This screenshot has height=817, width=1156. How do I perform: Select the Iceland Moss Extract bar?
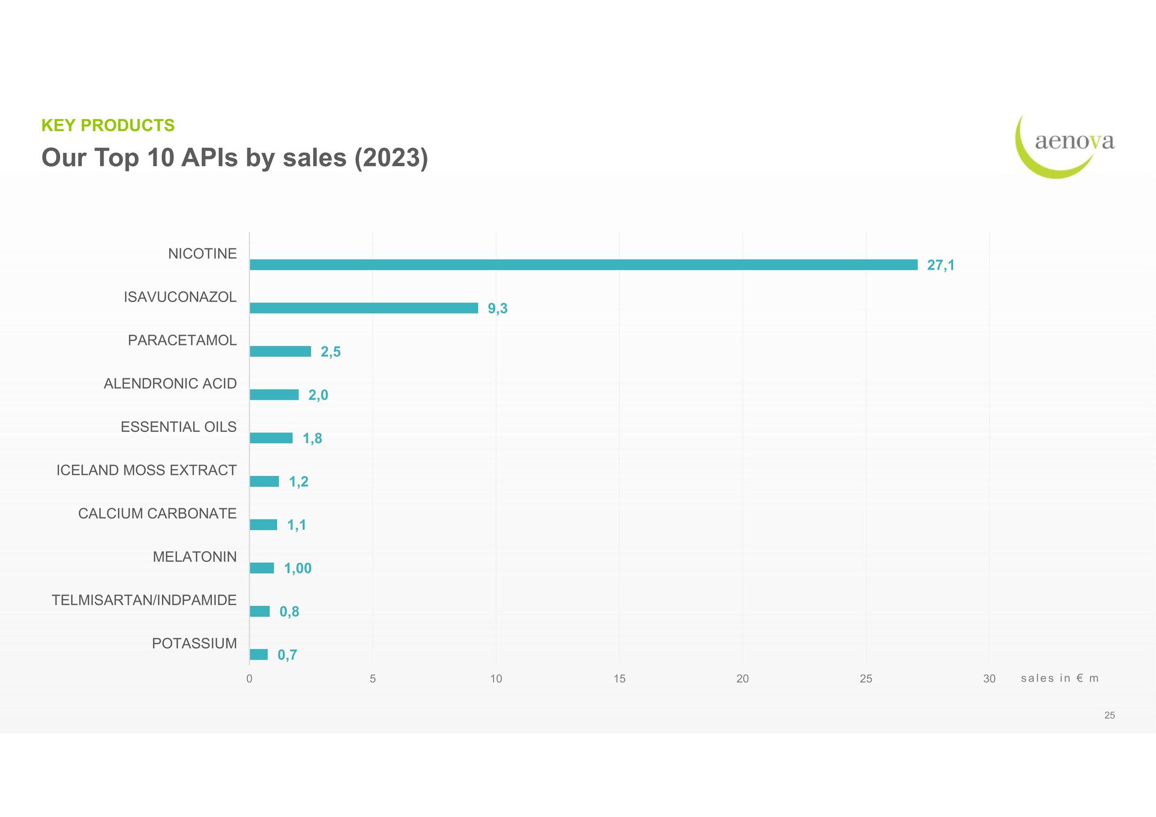click(264, 481)
